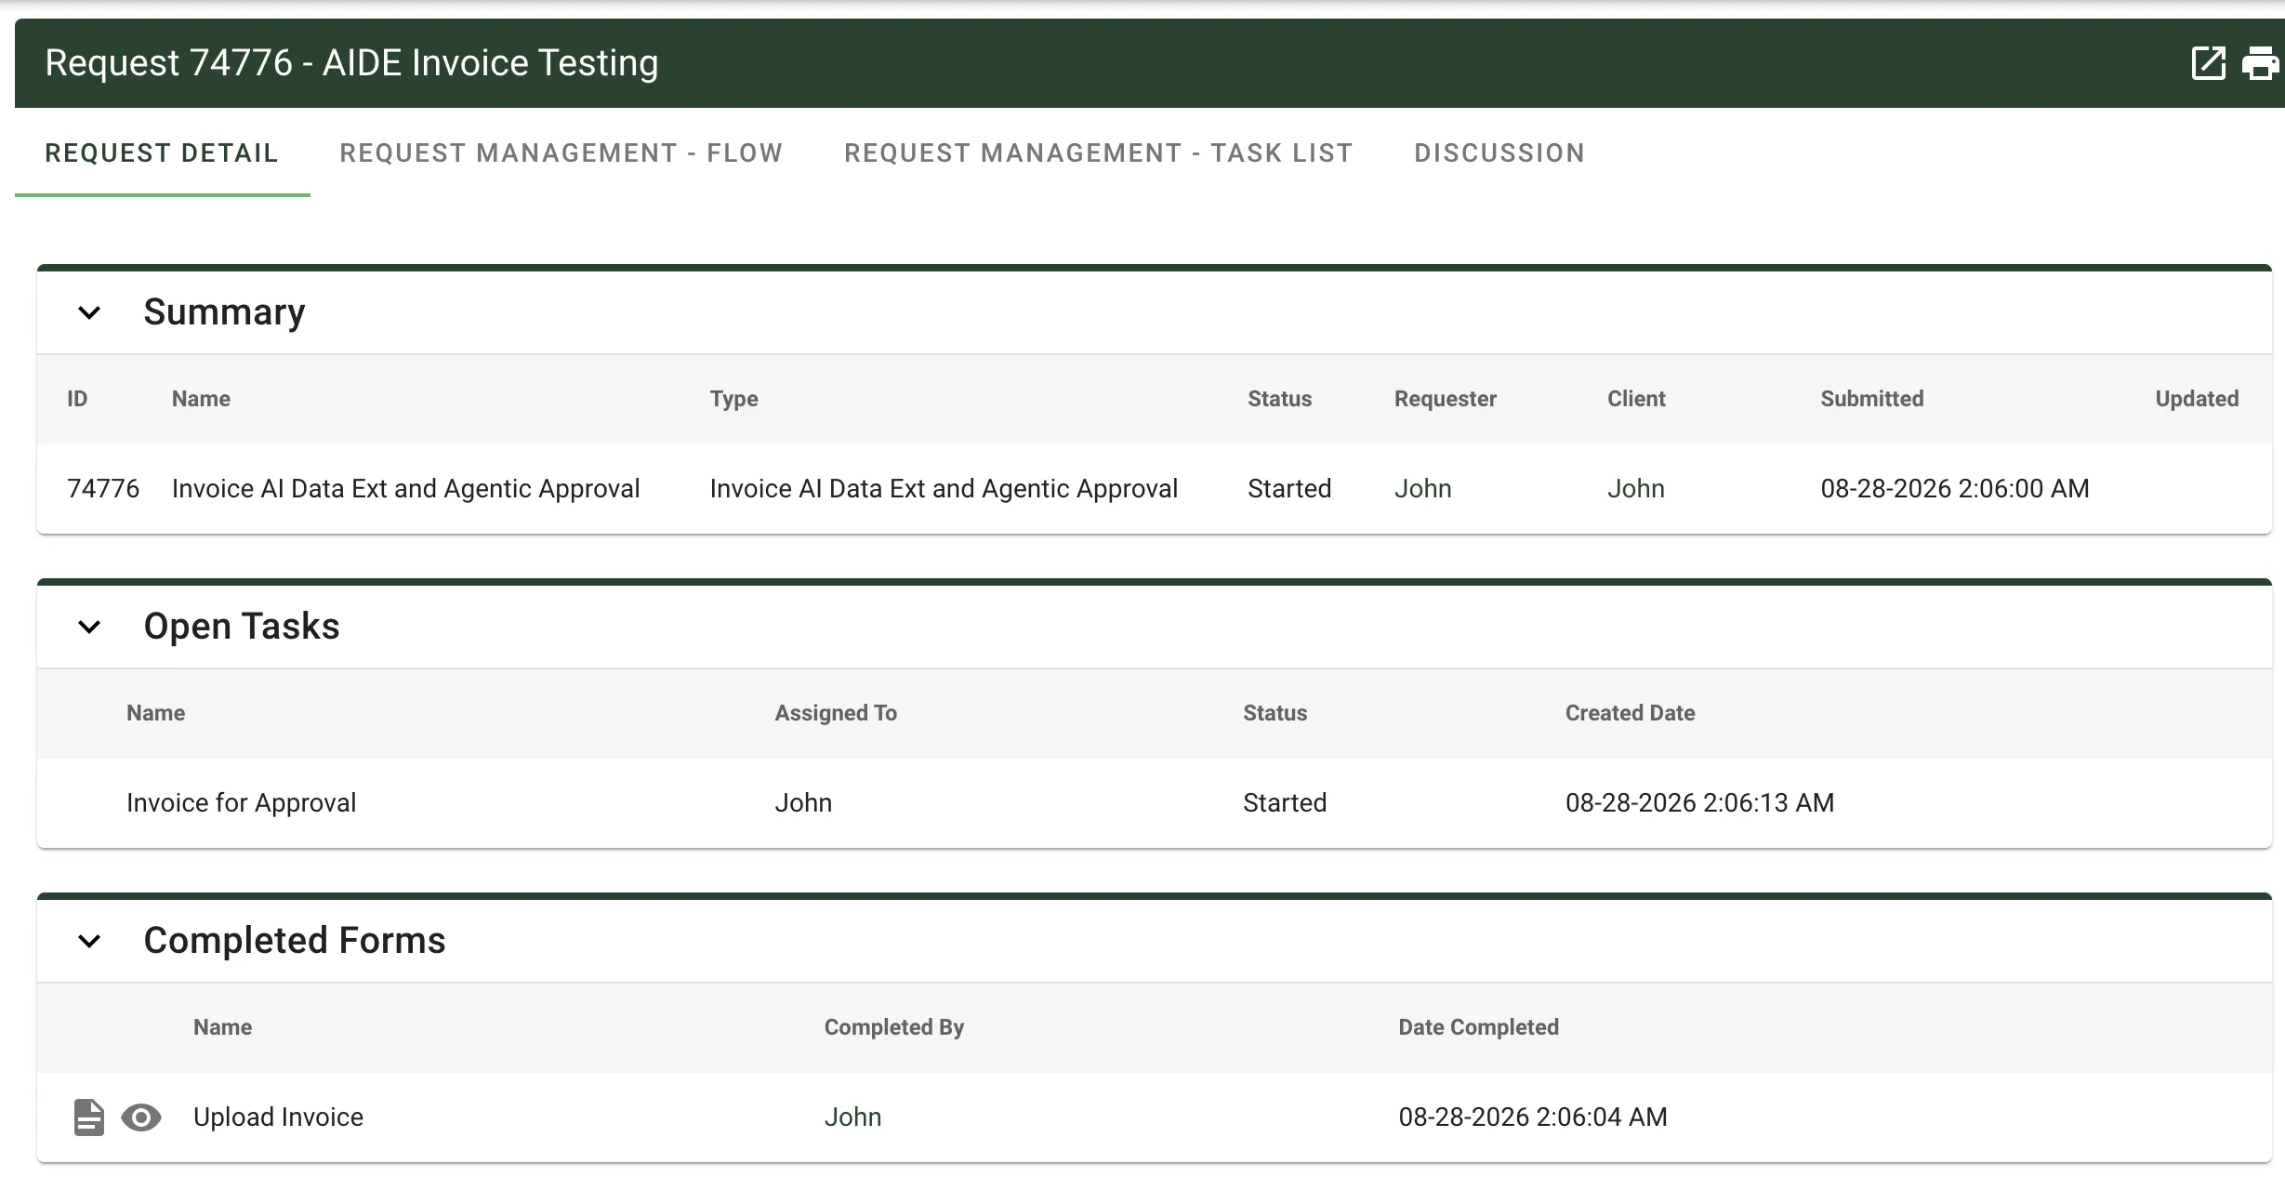The image size is (2285, 1203).
Task: Click the Started status in Summary row
Action: [x=1289, y=488]
